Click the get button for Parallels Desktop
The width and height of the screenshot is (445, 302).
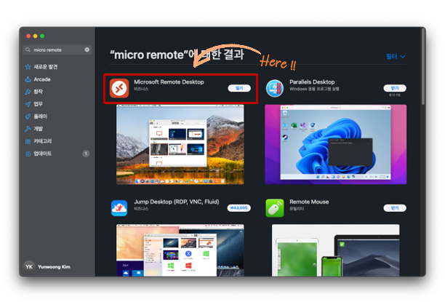pos(395,88)
